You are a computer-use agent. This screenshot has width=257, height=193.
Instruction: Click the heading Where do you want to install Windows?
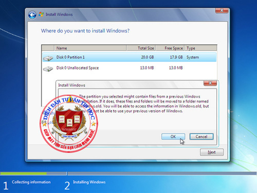(x=85, y=31)
